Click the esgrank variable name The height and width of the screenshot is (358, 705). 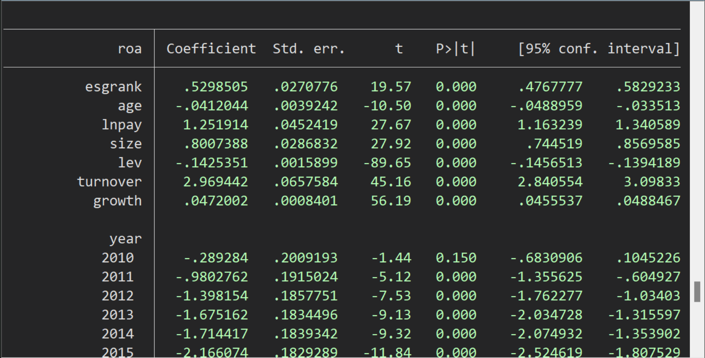pos(113,87)
